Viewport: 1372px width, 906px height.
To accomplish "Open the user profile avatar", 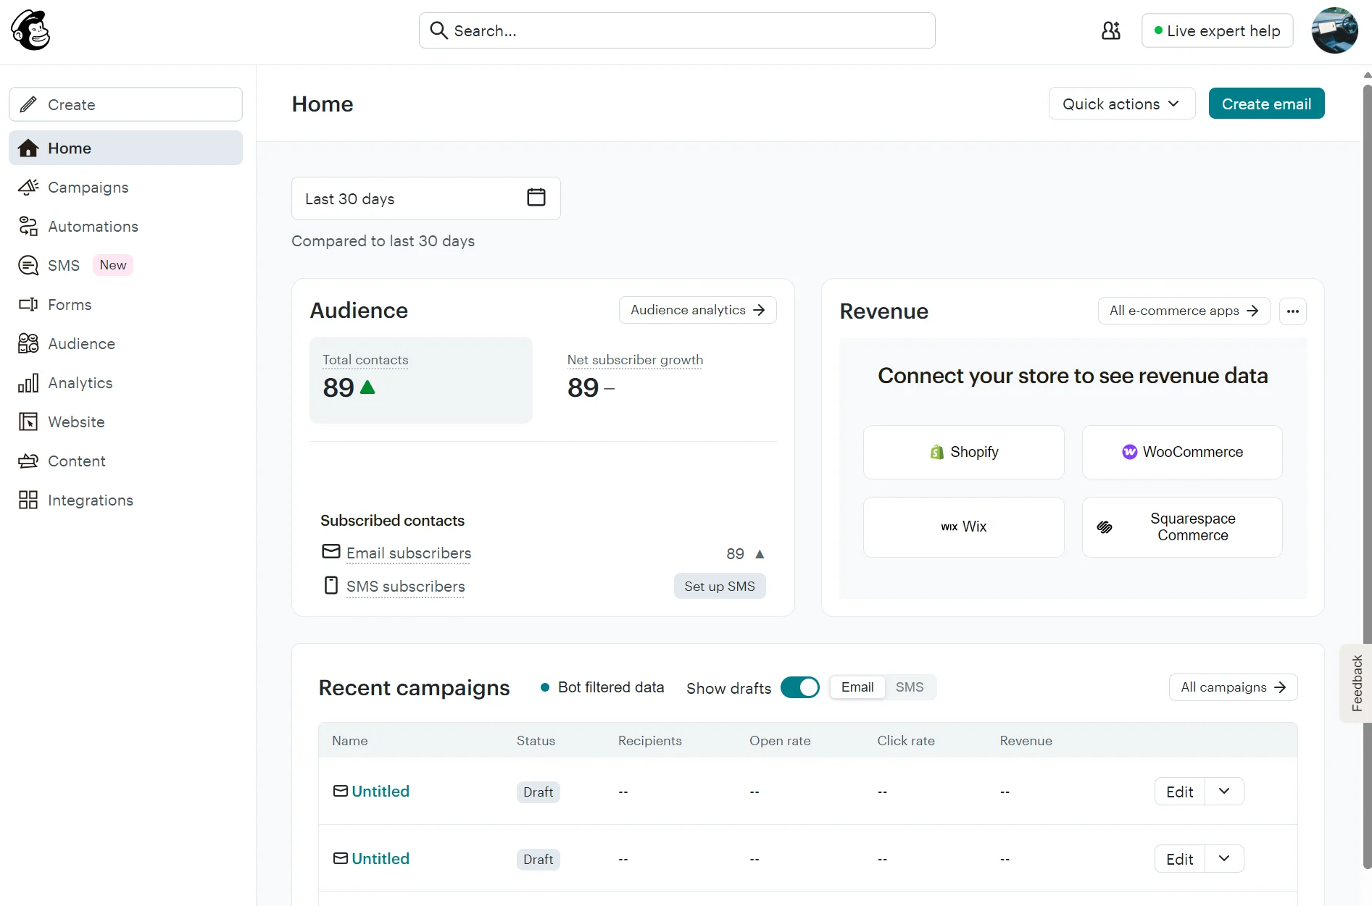I will tap(1334, 30).
